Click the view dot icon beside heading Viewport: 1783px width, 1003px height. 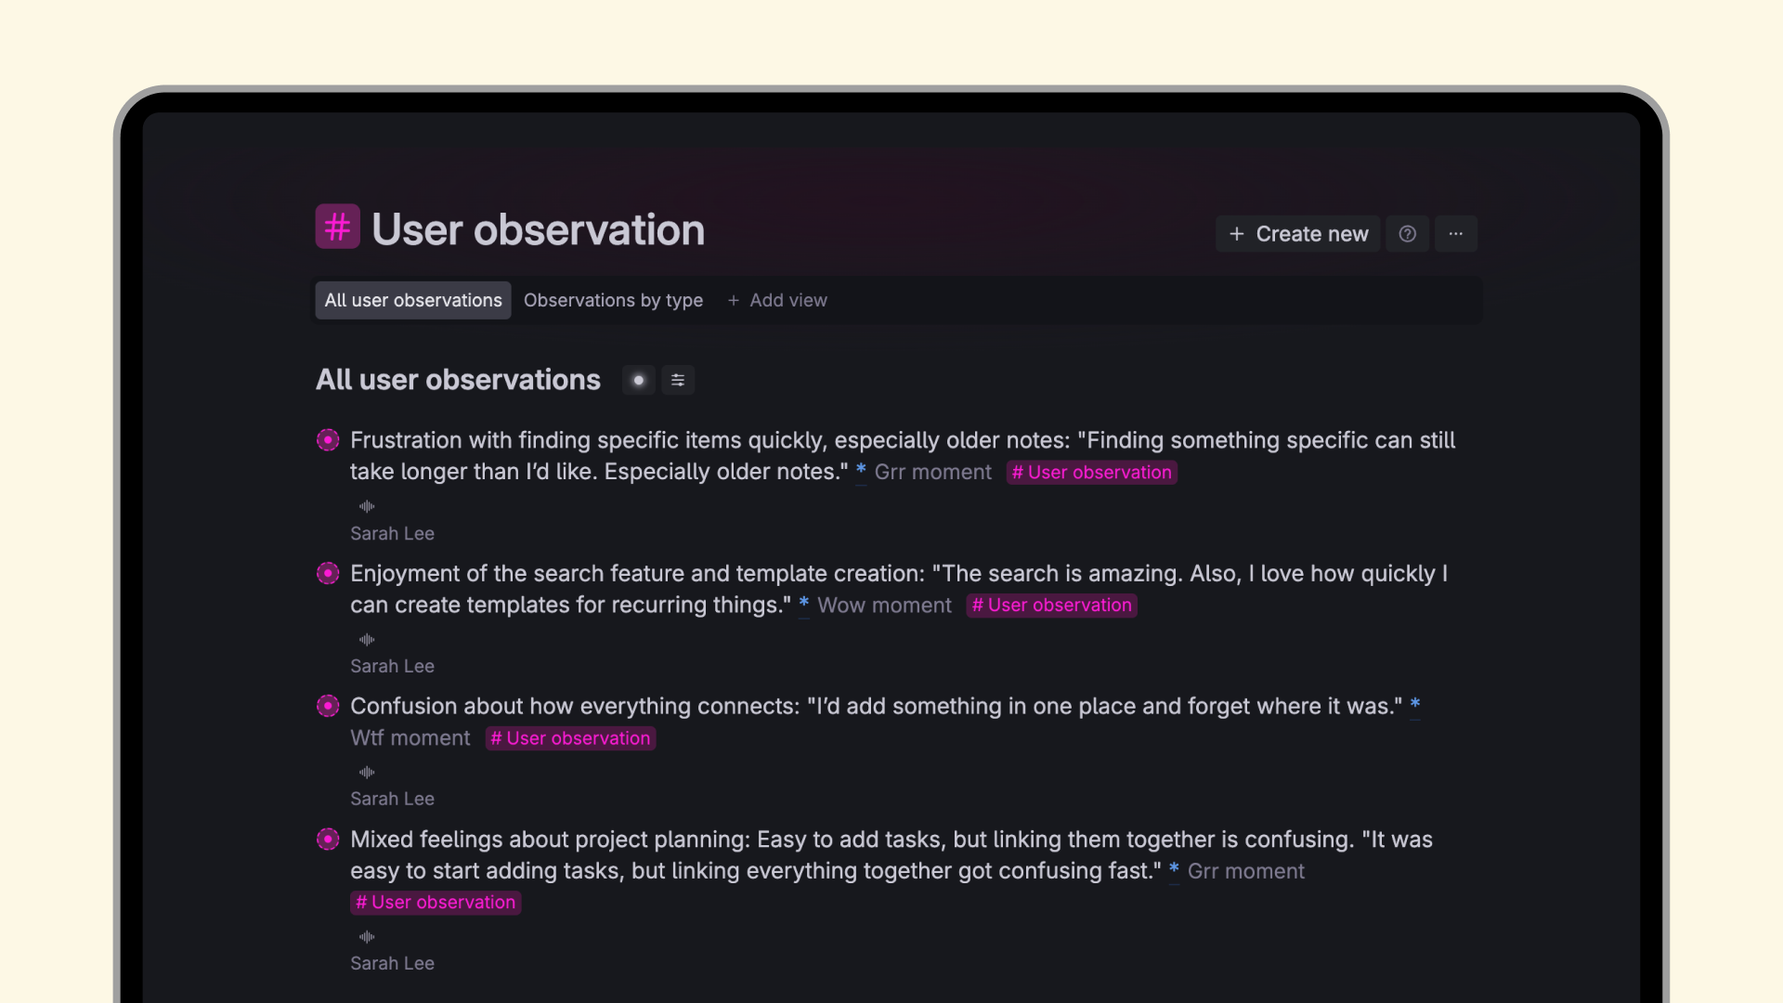tap(638, 380)
